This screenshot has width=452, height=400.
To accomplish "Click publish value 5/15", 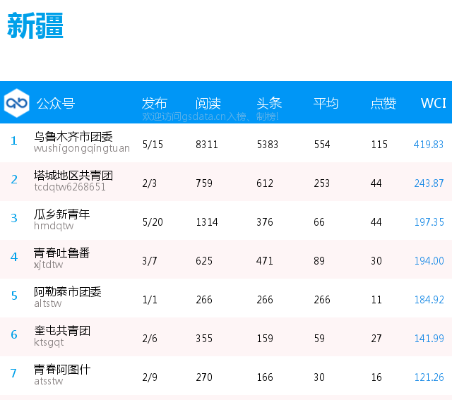I will pos(153,145).
